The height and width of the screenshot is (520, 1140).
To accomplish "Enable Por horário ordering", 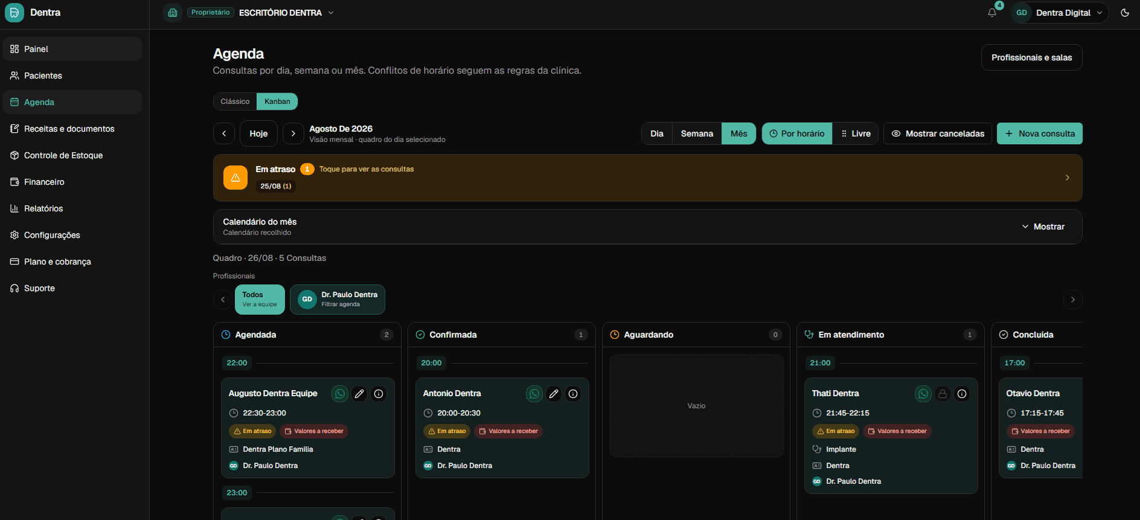I will coord(797,133).
